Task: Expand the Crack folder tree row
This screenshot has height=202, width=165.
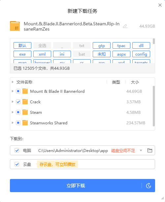Action: click(13, 102)
